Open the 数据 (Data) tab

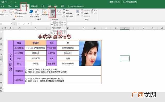point(49,6)
